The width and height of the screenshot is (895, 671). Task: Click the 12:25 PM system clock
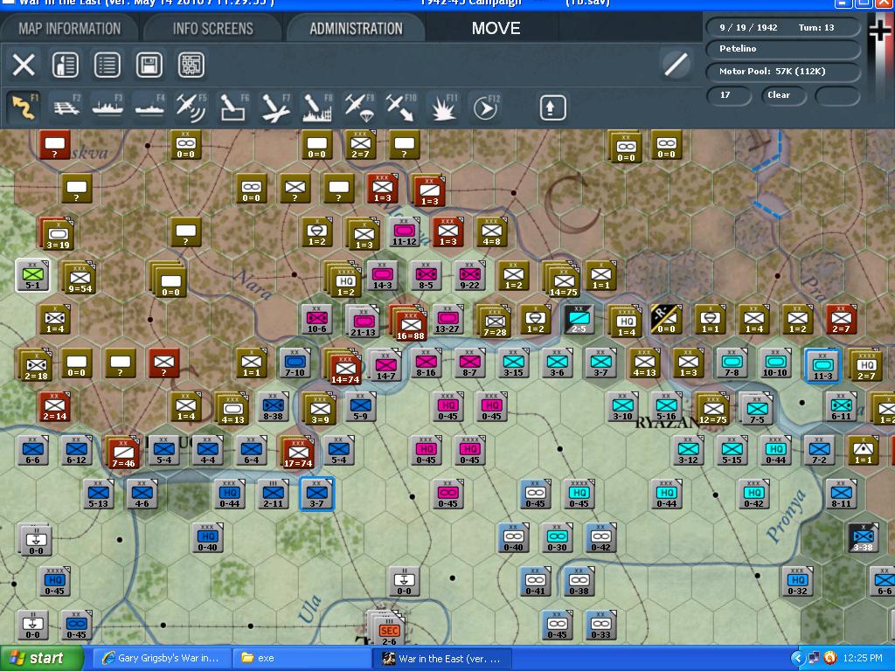point(863,659)
